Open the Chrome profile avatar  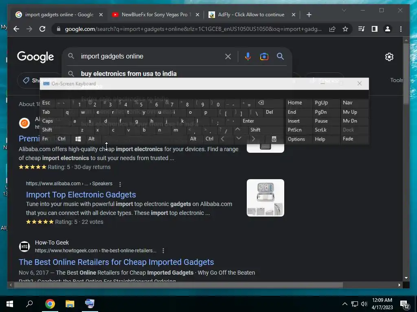click(x=388, y=29)
